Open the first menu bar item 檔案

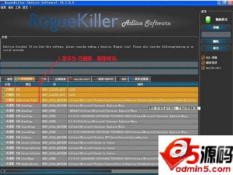pyautogui.click(x=3, y=7)
